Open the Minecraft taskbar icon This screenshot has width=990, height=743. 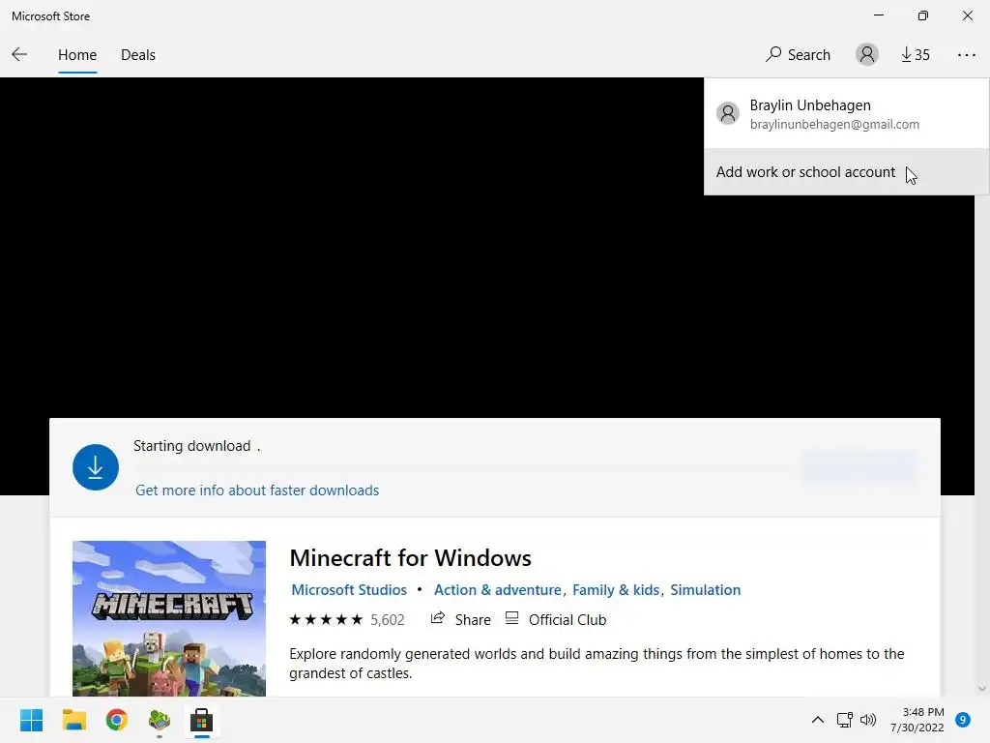(x=160, y=720)
